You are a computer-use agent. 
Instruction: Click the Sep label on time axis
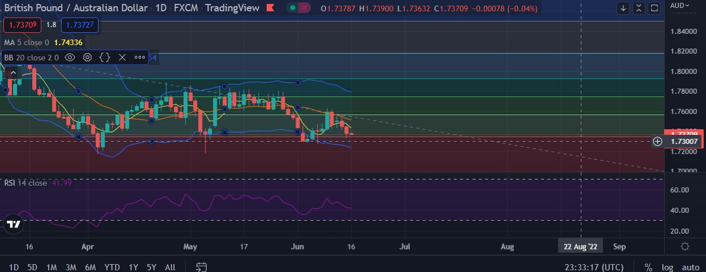tap(620, 247)
